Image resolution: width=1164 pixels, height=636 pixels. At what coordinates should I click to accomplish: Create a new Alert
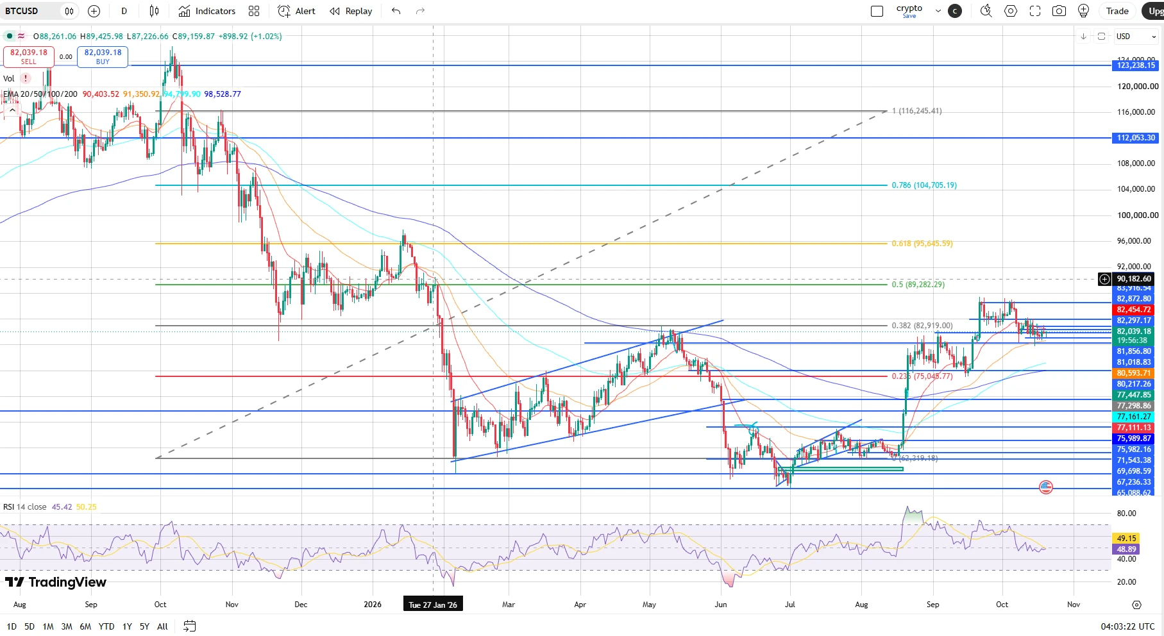296,11
